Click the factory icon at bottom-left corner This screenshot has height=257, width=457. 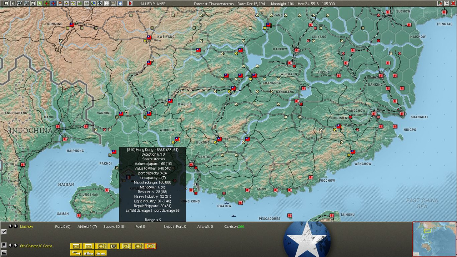[x=4, y=253]
